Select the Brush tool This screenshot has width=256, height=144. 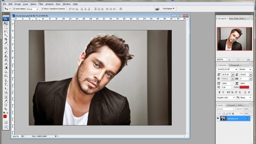point(6,52)
